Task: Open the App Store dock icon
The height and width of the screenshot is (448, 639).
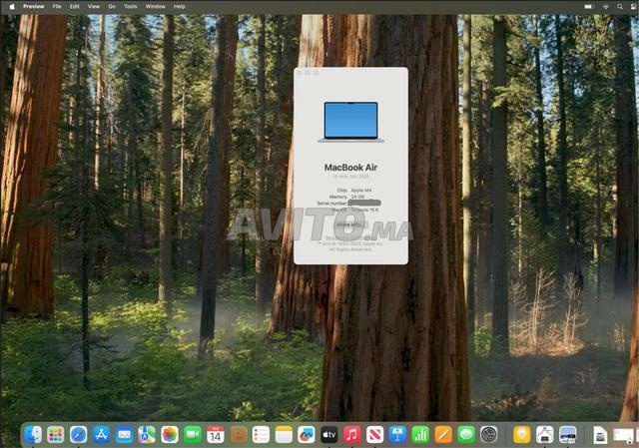Action: tap(101, 434)
